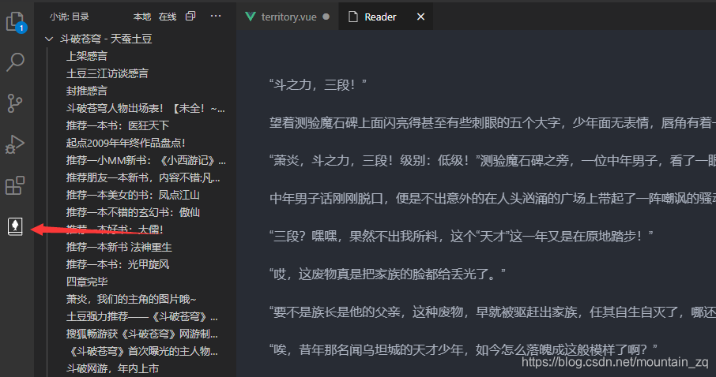
Task: Open chapter 斗破网游，年内上市
Action: [x=113, y=368]
